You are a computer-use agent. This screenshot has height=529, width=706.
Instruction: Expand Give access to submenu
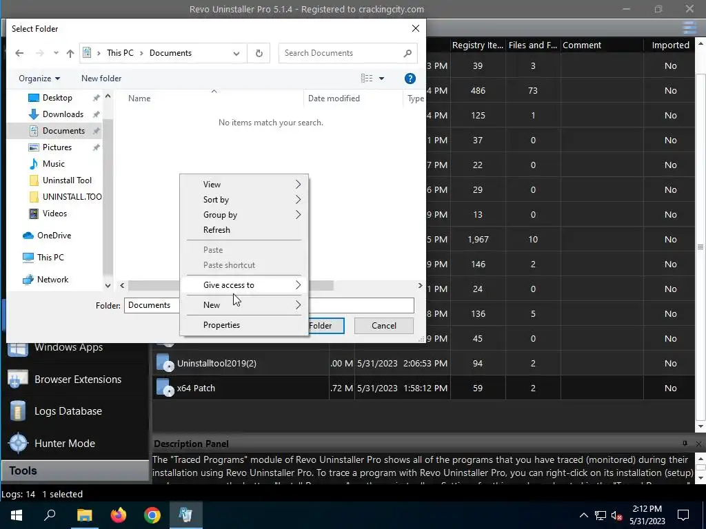pyautogui.click(x=243, y=284)
